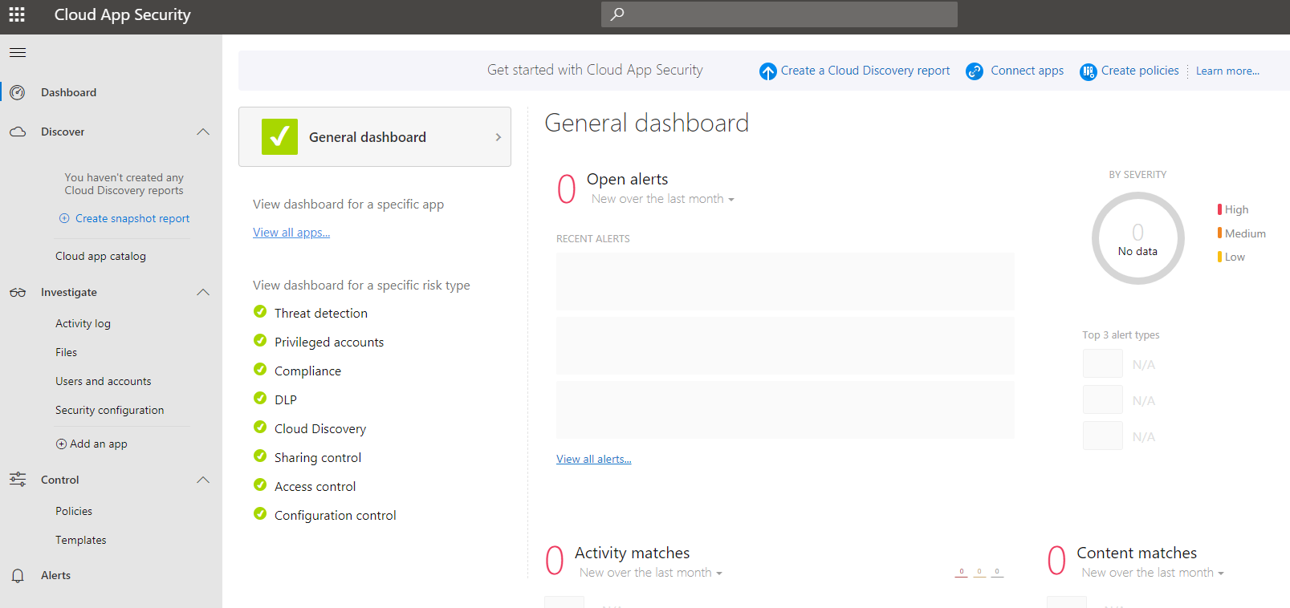This screenshot has width=1290, height=608.
Task: Click the Alerts bell icon
Action: (18, 576)
